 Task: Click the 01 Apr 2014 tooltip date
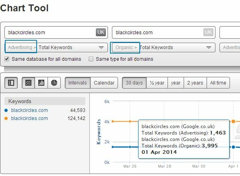[x=159, y=152]
